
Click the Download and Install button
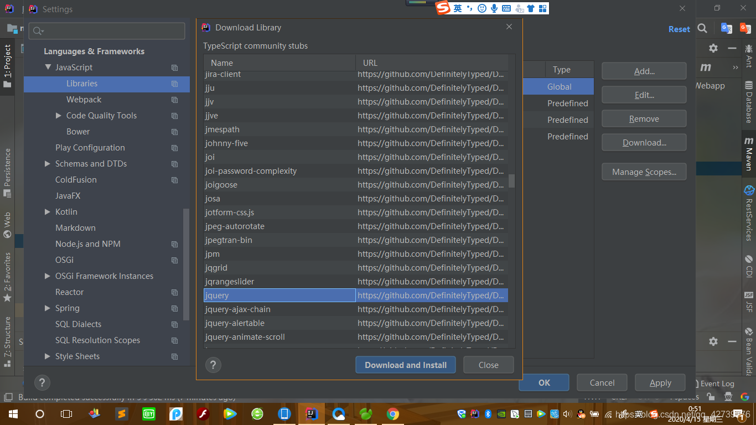405,365
